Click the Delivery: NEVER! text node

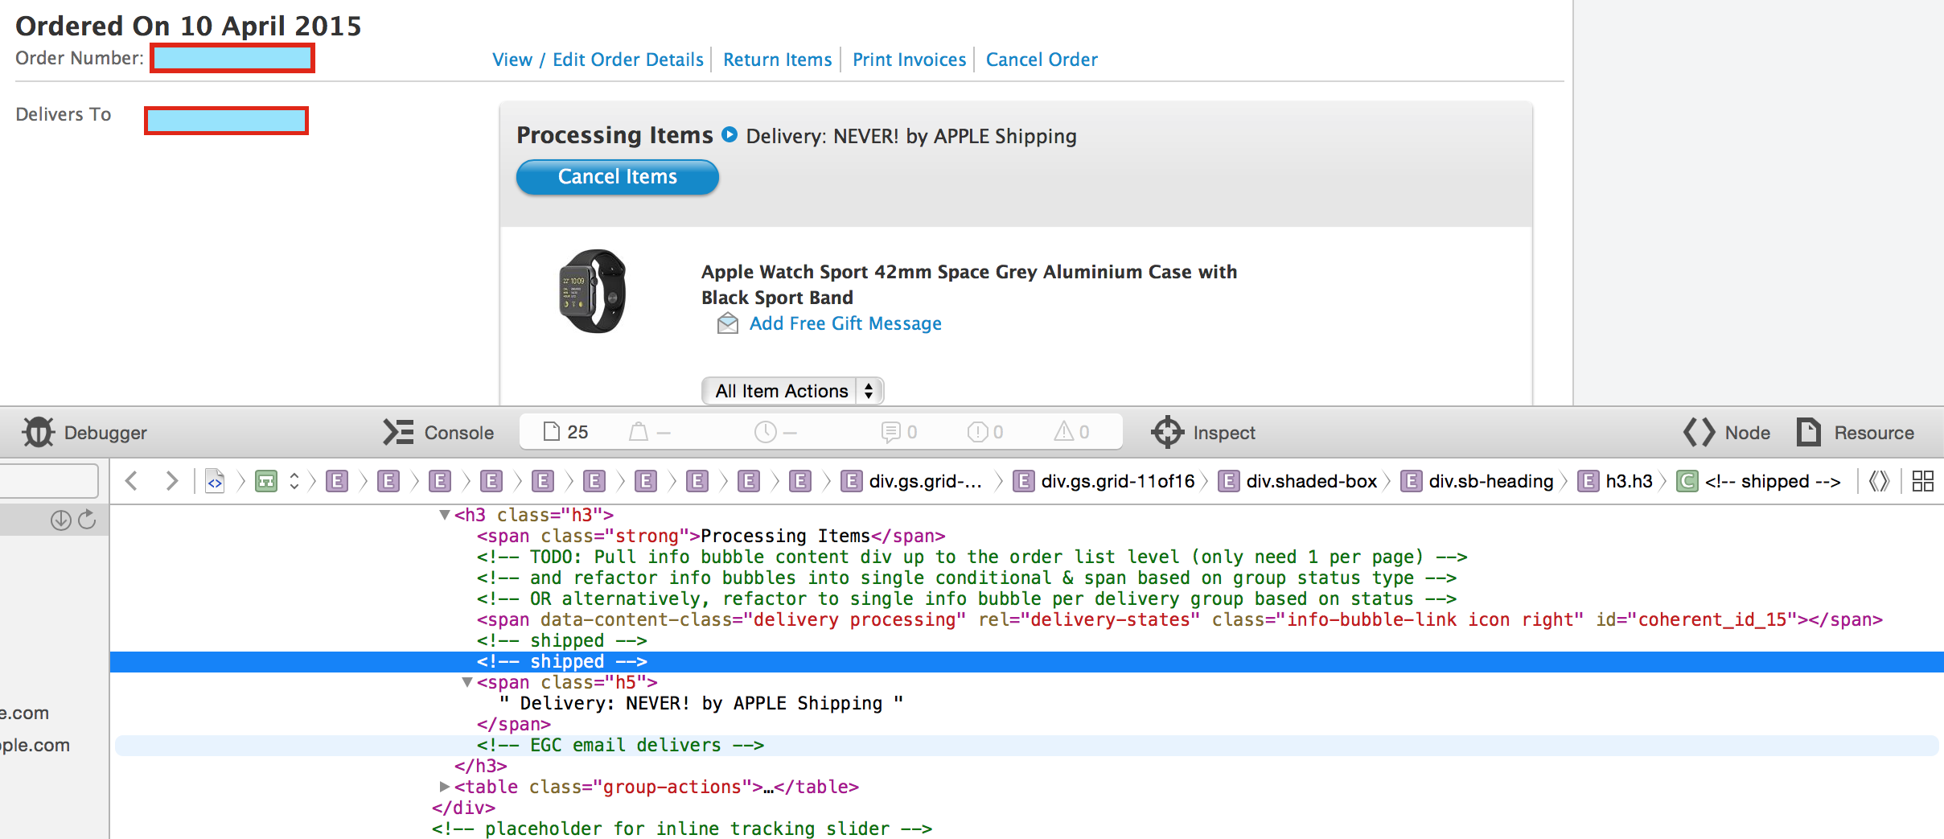pos(701,703)
